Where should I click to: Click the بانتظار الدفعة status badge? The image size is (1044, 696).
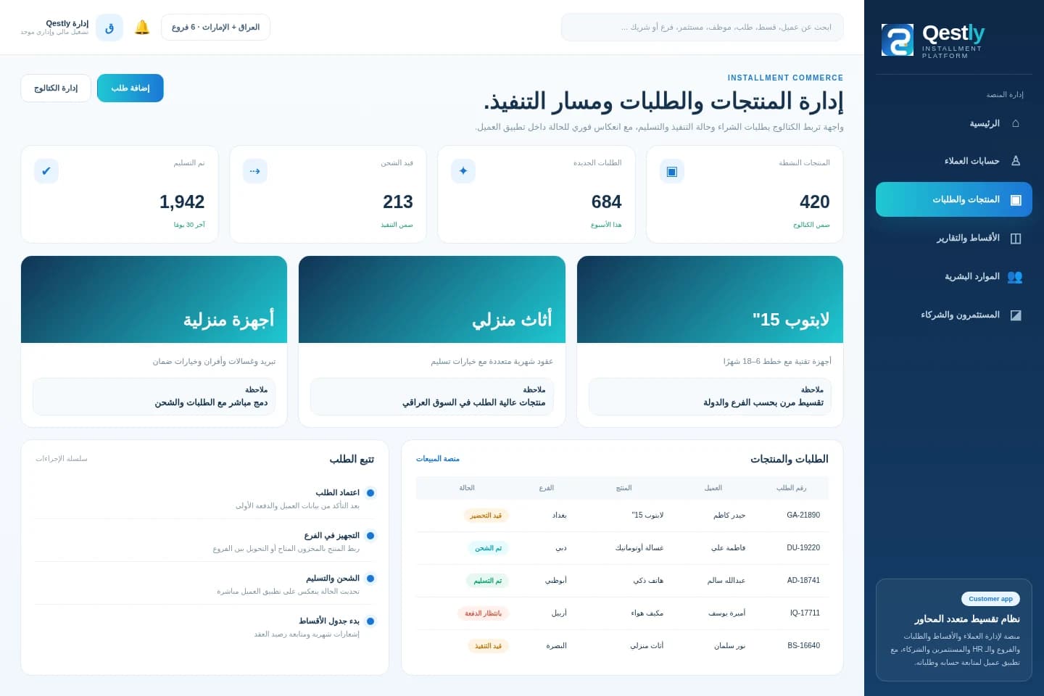483,613
